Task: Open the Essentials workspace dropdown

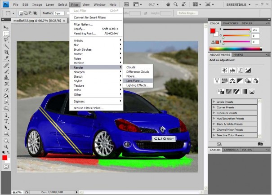Action: (x=238, y=4)
